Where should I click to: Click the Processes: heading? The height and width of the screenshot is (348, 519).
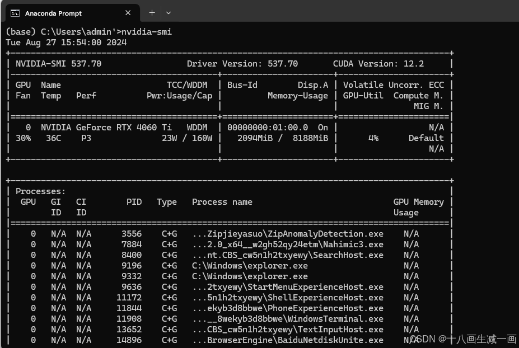[41, 191]
